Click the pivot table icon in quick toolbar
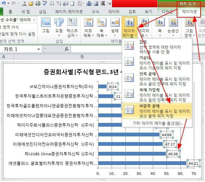 pos(79,3)
